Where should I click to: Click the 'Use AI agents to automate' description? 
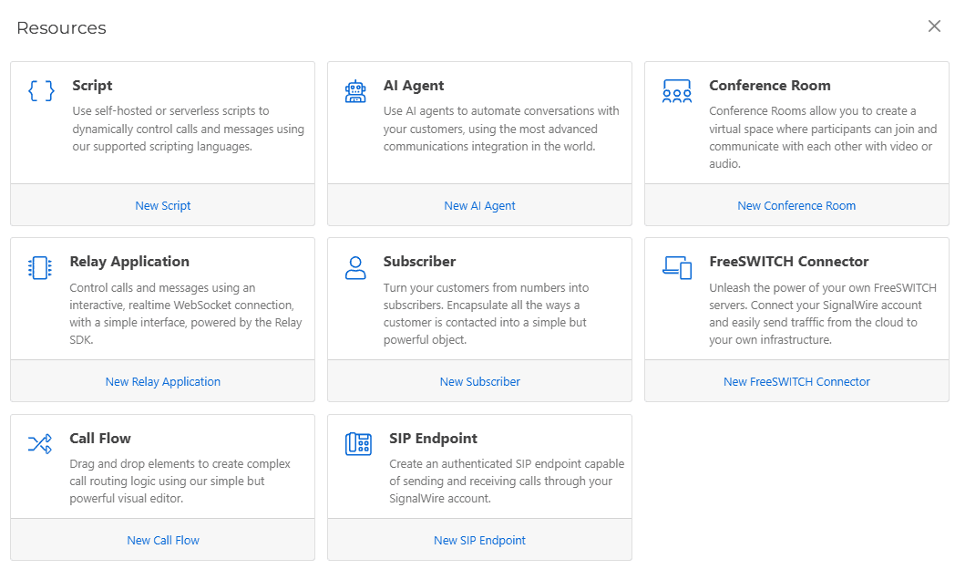click(501, 129)
